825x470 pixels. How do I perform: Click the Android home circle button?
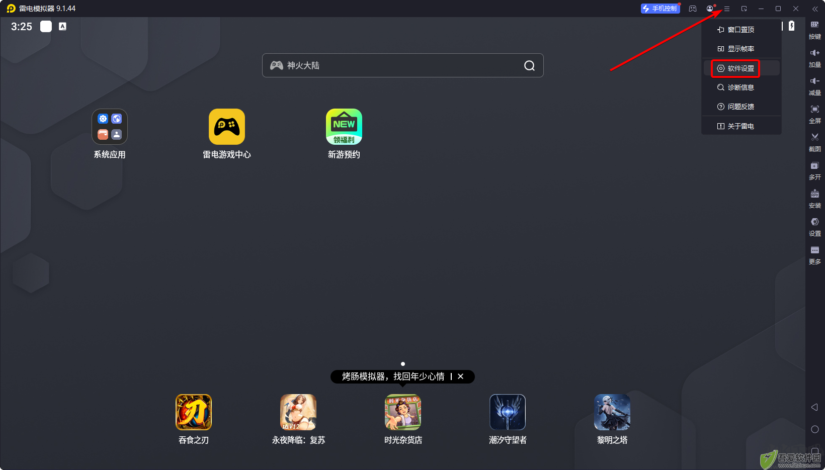coord(815,429)
